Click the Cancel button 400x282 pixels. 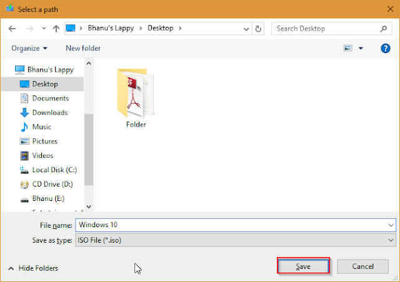[x=362, y=266]
